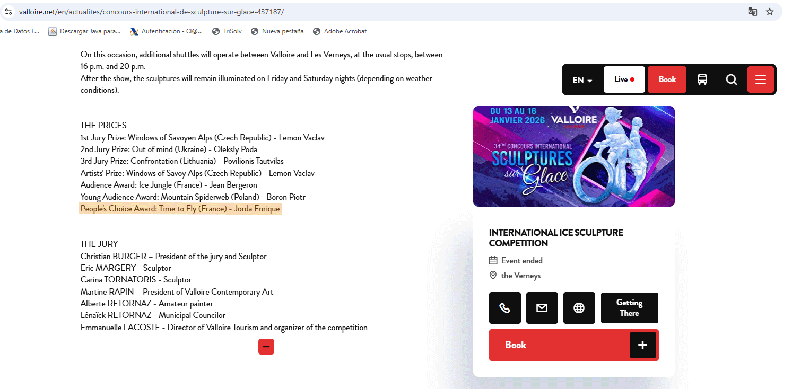792x389 pixels.
Task: Click the Sculptures sur Glace poster image
Action: (x=573, y=156)
